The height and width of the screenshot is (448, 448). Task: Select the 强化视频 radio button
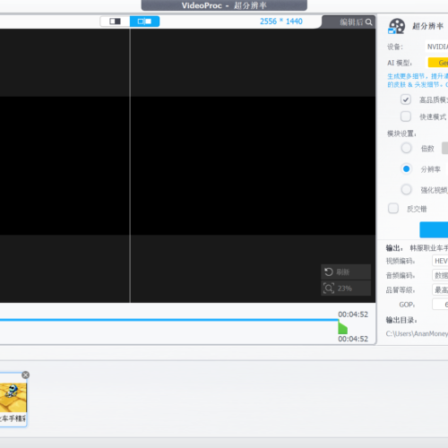tap(406, 190)
